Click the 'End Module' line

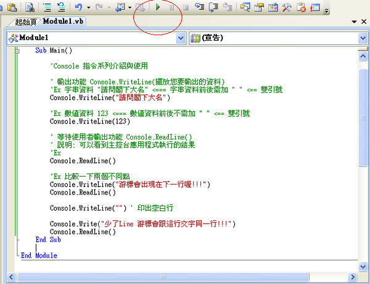[x=39, y=256]
